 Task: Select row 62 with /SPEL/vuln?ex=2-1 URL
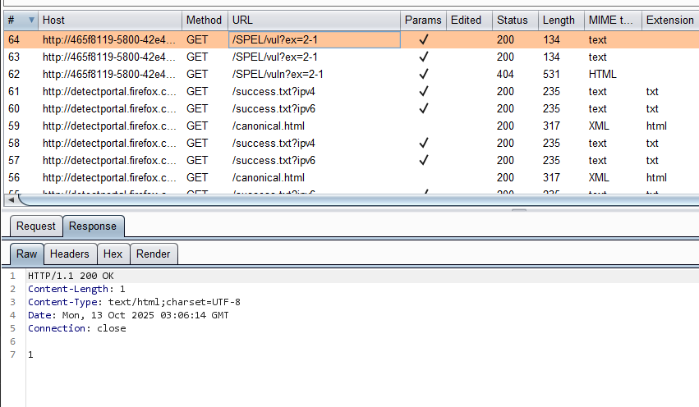pos(352,74)
